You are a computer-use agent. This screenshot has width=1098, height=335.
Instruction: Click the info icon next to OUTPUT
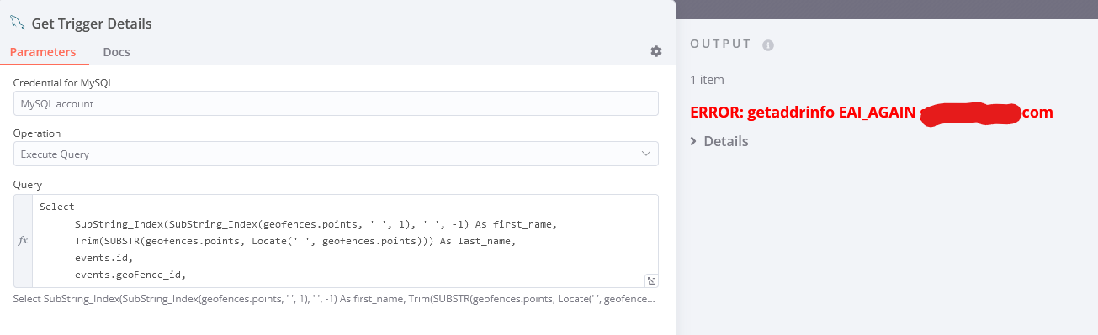tap(767, 44)
